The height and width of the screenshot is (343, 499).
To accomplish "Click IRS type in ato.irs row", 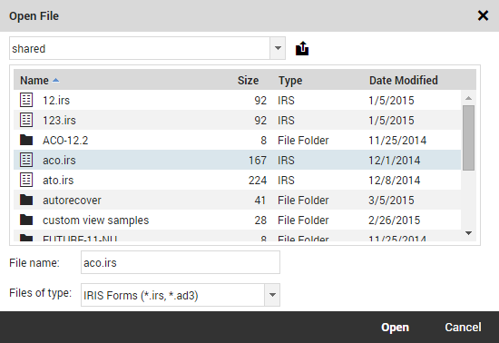I will 286,180.
